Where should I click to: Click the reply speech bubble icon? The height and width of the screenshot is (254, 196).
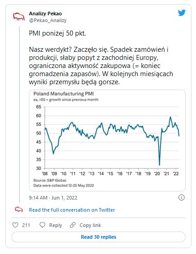(x=42, y=225)
